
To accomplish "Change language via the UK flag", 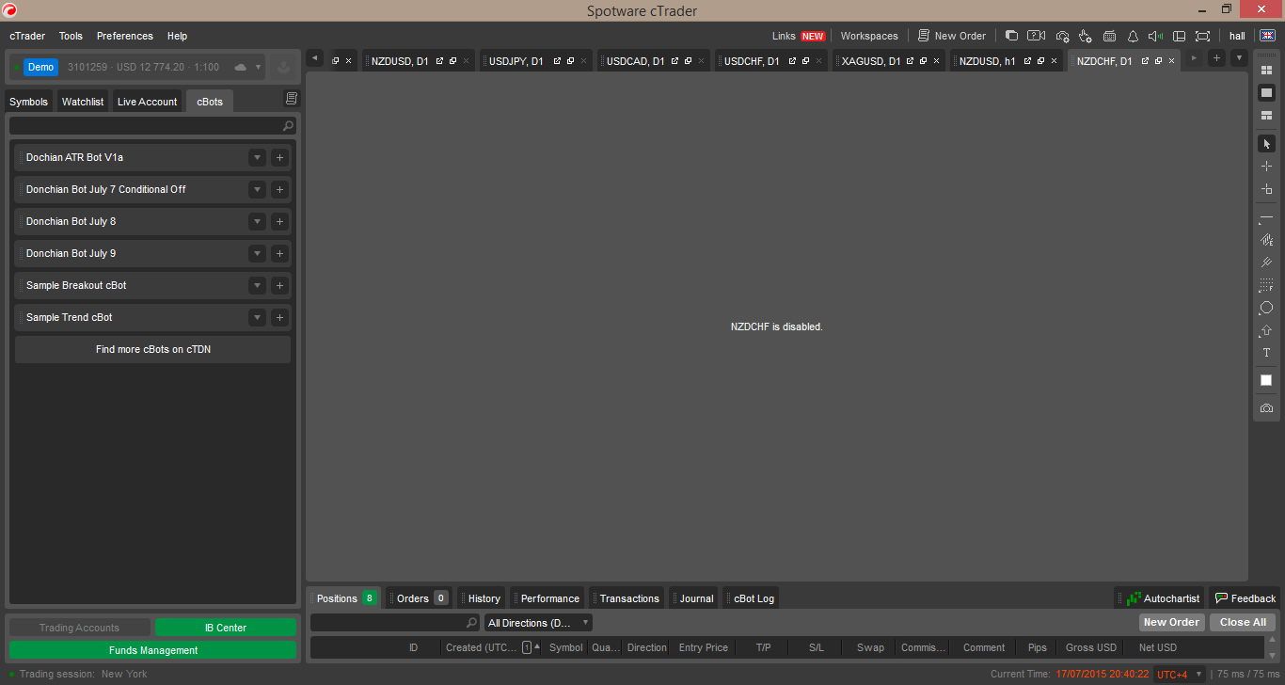I will tap(1267, 36).
